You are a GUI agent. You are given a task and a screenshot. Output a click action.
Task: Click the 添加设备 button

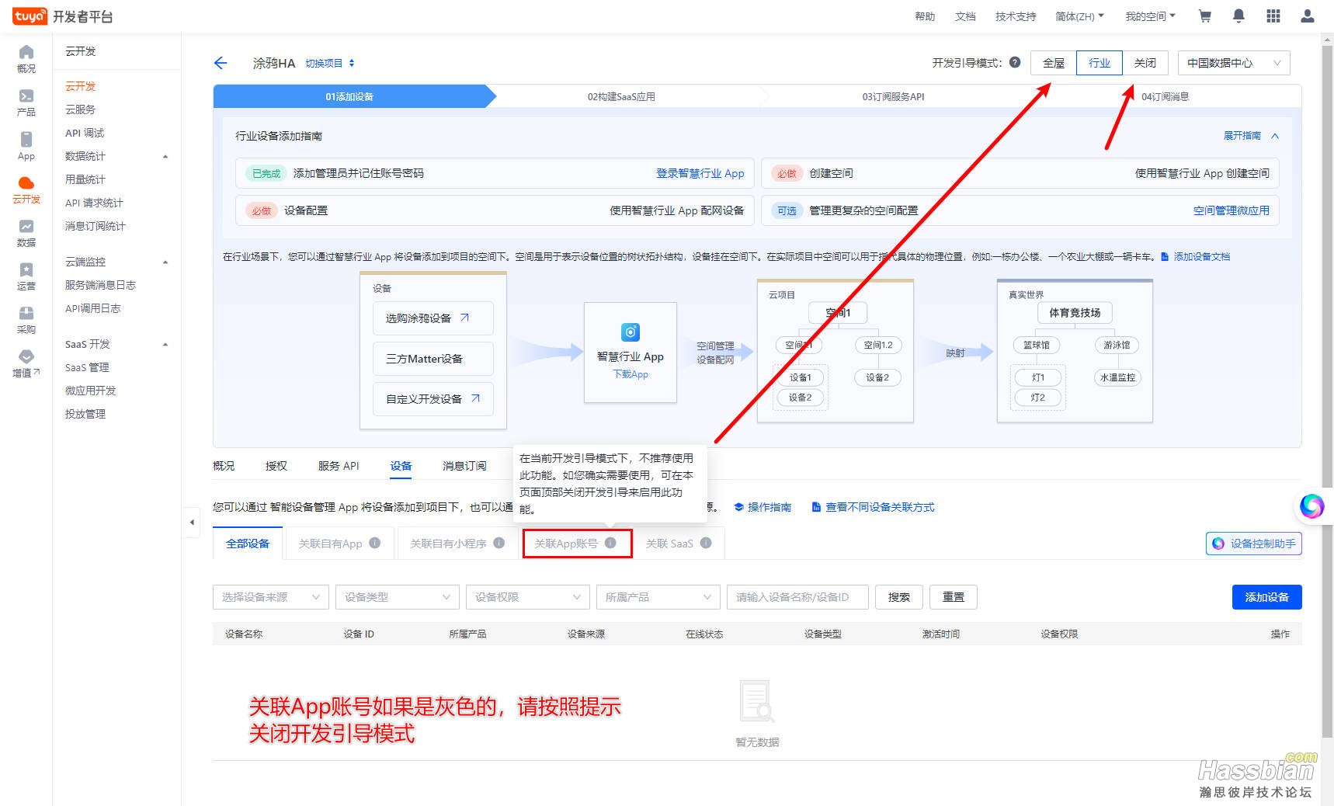(1267, 597)
